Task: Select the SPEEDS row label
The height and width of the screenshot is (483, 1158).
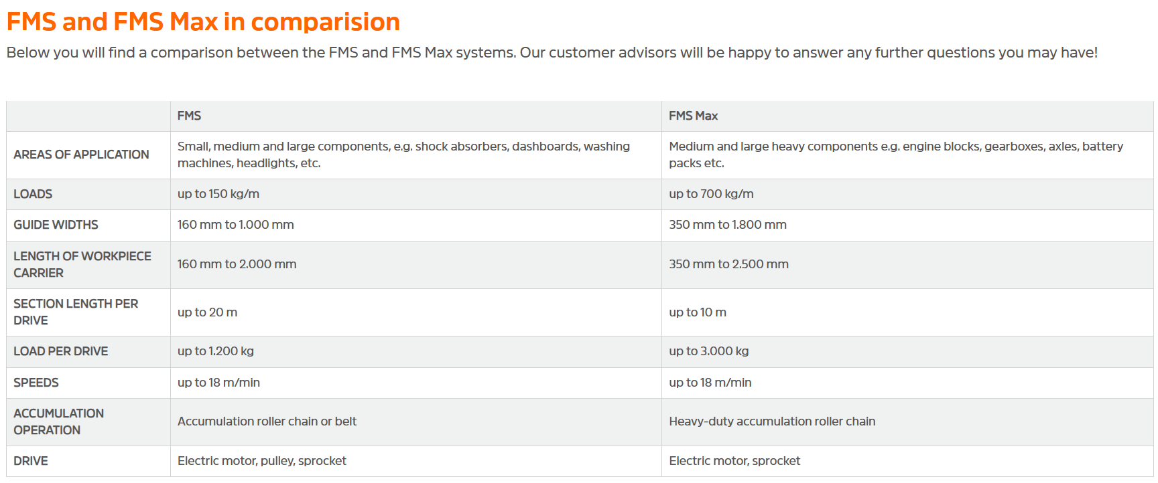Action: 36,383
